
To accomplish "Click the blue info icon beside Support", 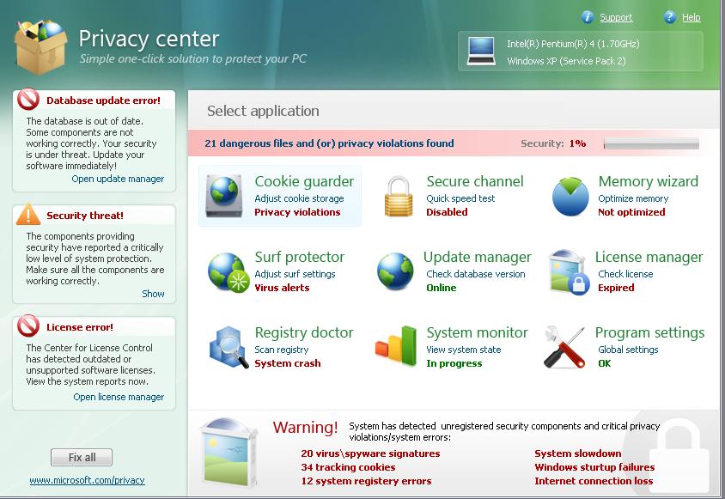I will 588,17.
